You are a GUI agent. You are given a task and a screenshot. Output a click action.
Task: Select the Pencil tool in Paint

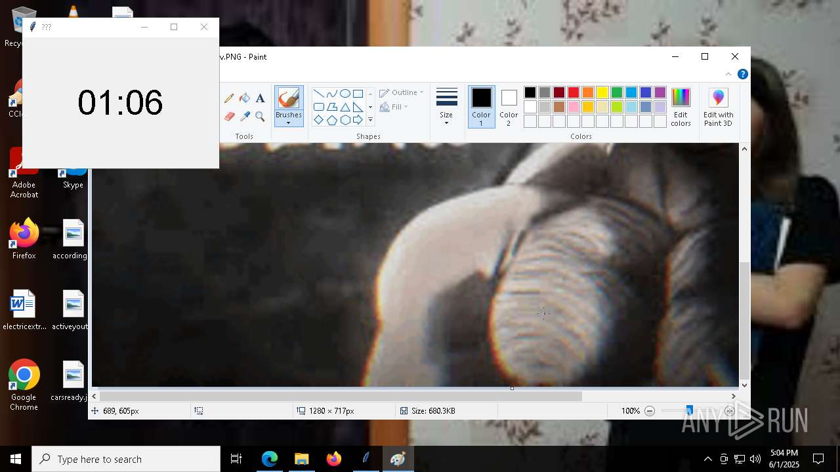pos(229,98)
